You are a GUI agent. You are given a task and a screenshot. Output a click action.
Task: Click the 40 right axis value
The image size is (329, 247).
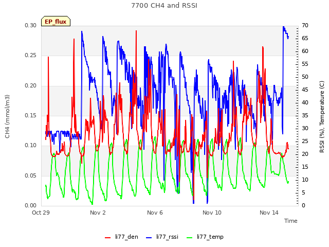[305, 102]
